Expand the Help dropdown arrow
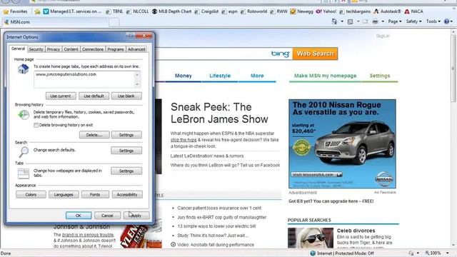This screenshot has height=257, width=457. (451, 21)
